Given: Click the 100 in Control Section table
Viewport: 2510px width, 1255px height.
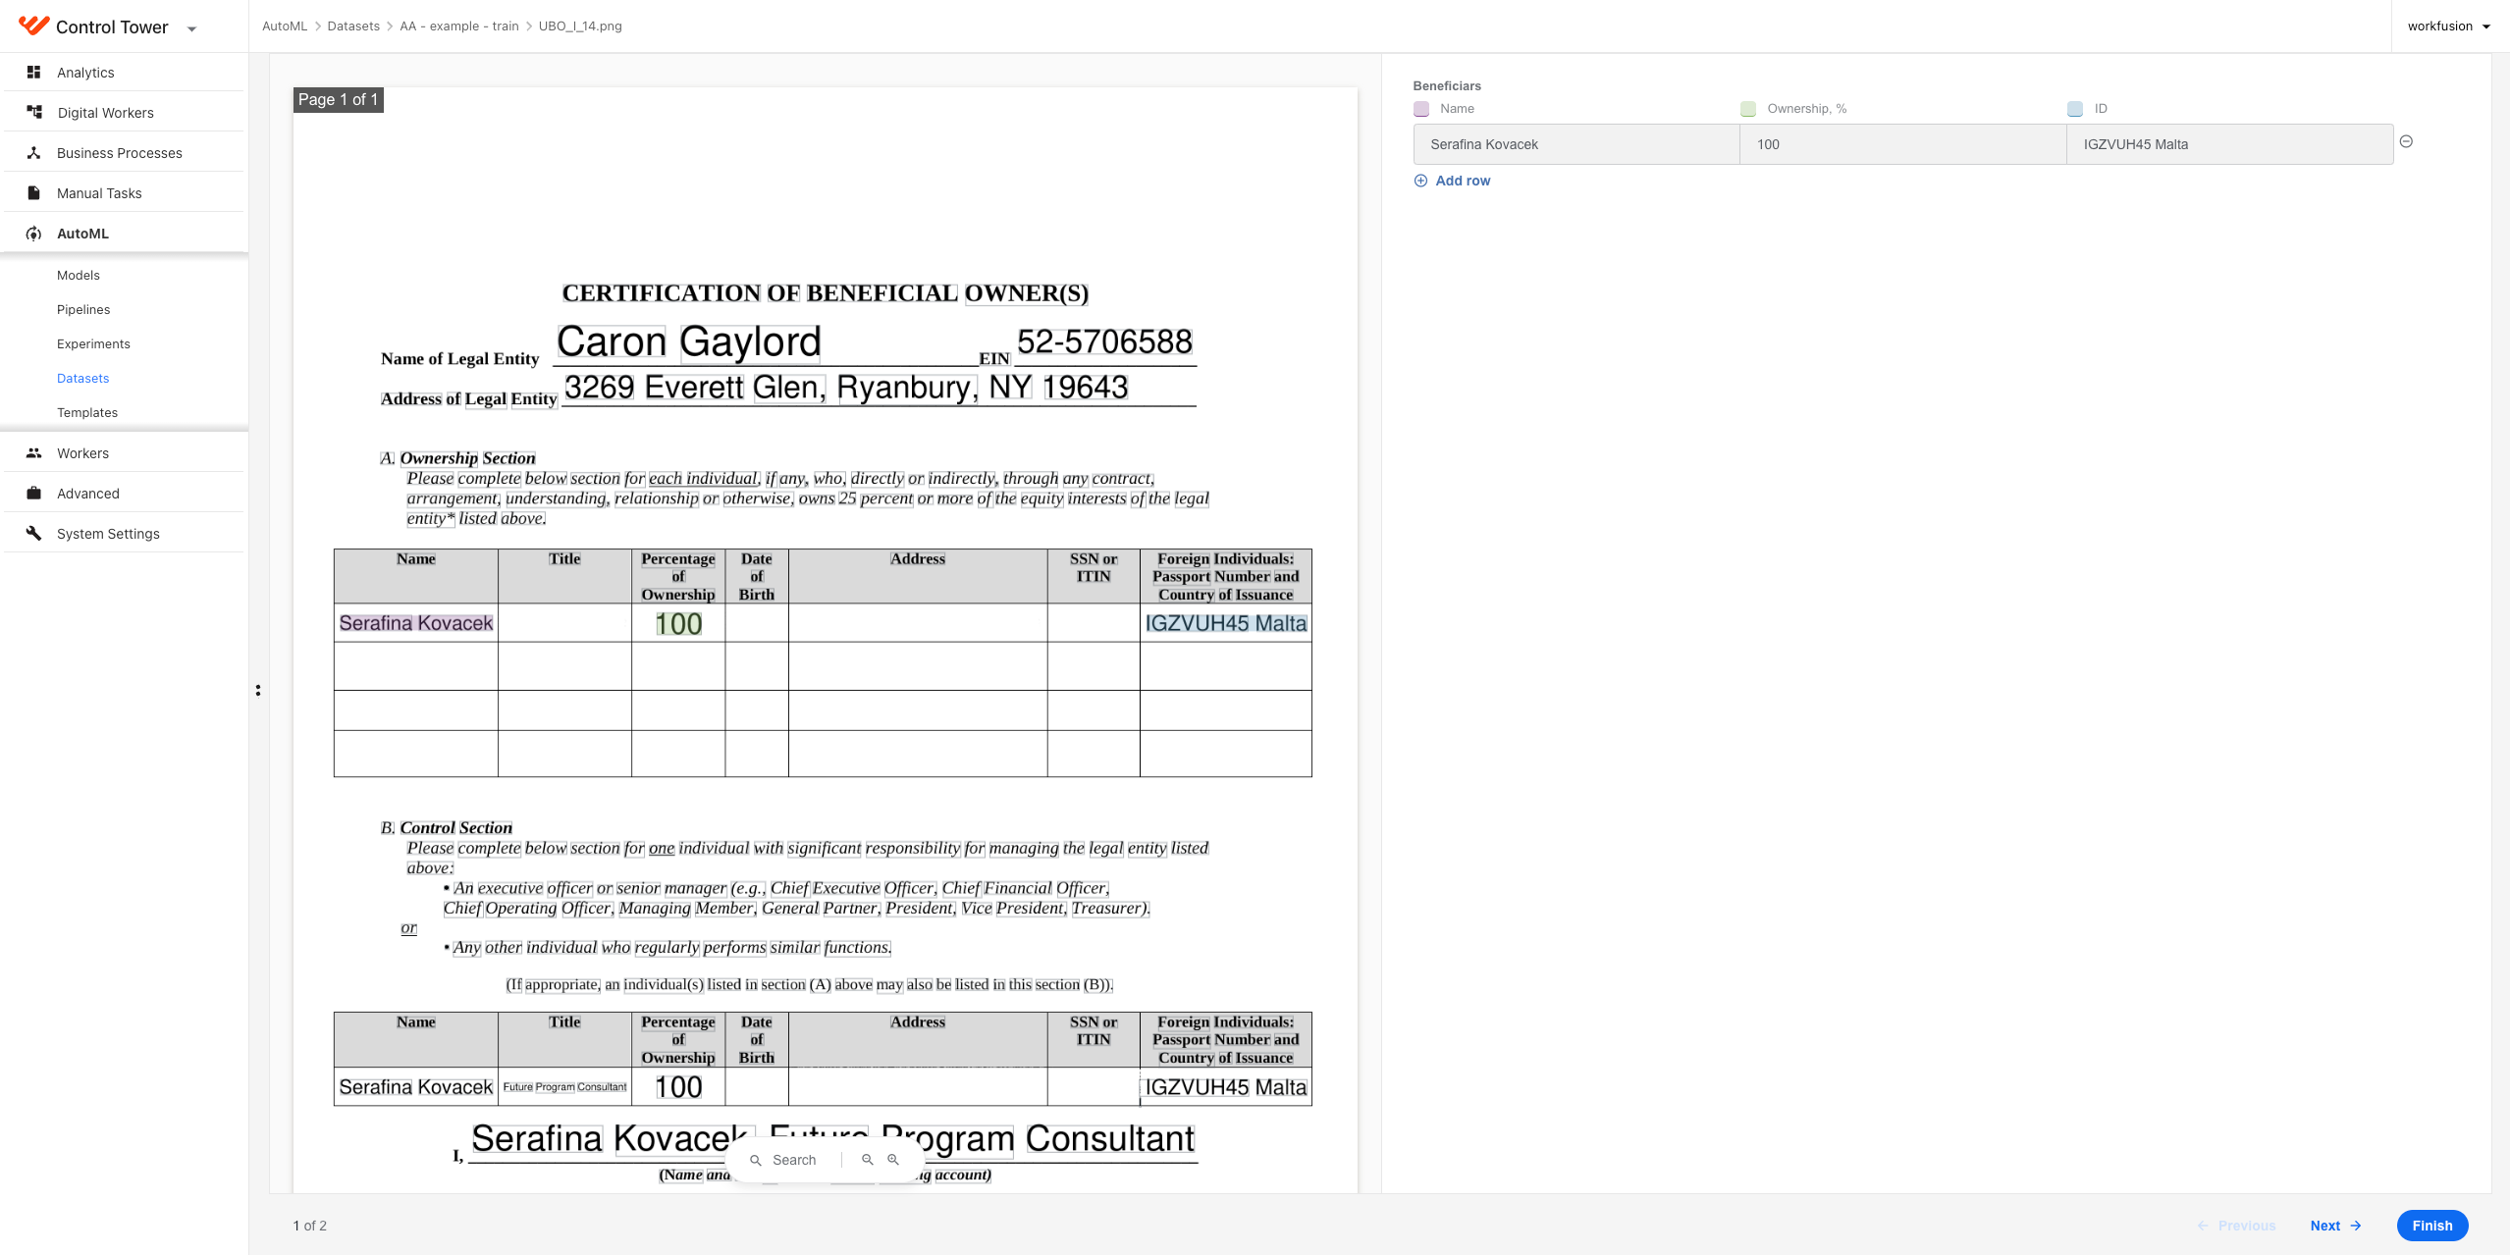Looking at the screenshot, I should tap(678, 1087).
